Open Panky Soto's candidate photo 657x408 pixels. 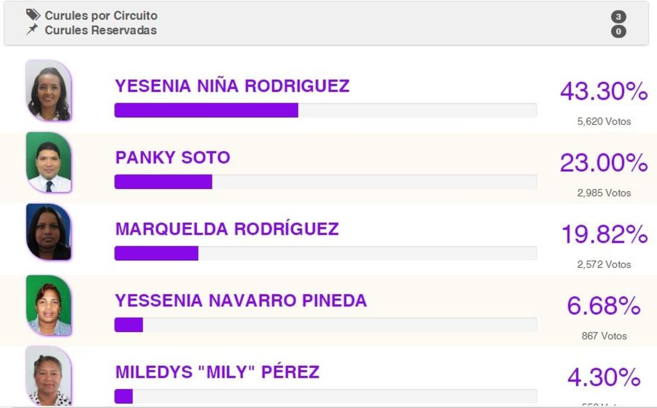pos(49,163)
